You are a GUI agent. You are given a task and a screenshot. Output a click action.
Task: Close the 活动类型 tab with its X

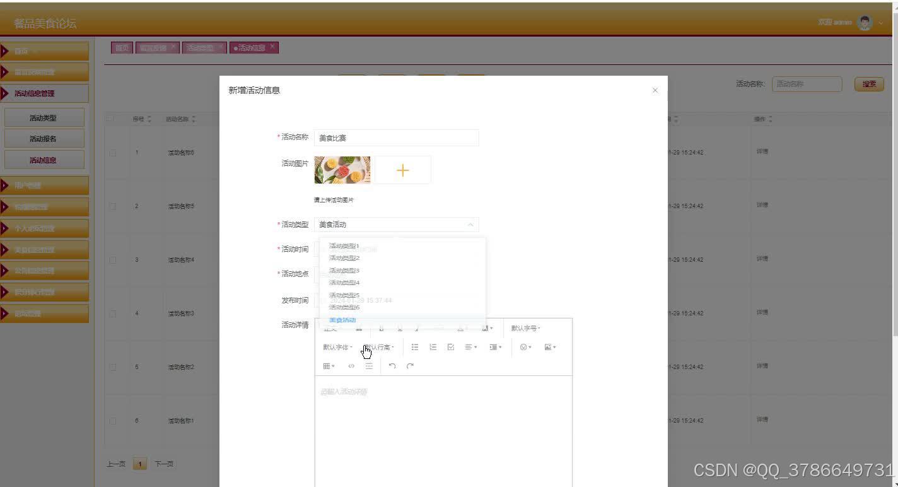(x=221, y=47)
